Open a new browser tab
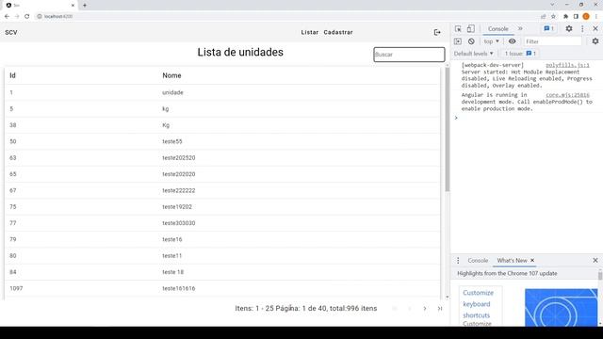This screenshot has width=603, height=339. click(85, 6)
